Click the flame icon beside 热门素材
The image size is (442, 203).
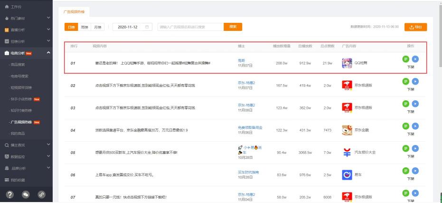point(7,18)
